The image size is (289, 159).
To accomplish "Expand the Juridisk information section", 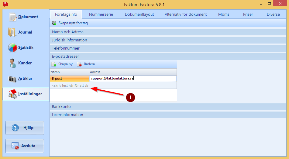I will [x=168, y=40].
